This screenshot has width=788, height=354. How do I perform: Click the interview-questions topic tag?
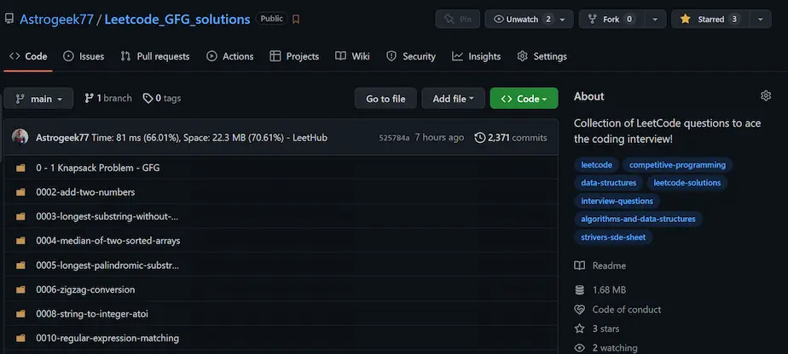[x=617, y=201]
